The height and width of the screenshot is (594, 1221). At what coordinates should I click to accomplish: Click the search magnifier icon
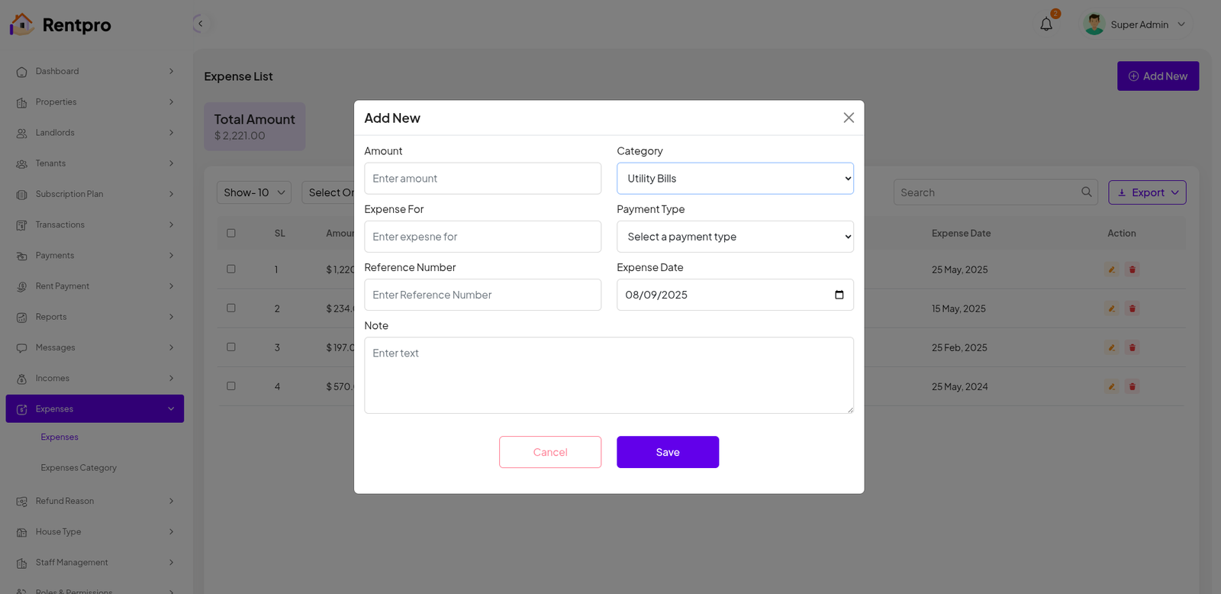pos(1086,192)
